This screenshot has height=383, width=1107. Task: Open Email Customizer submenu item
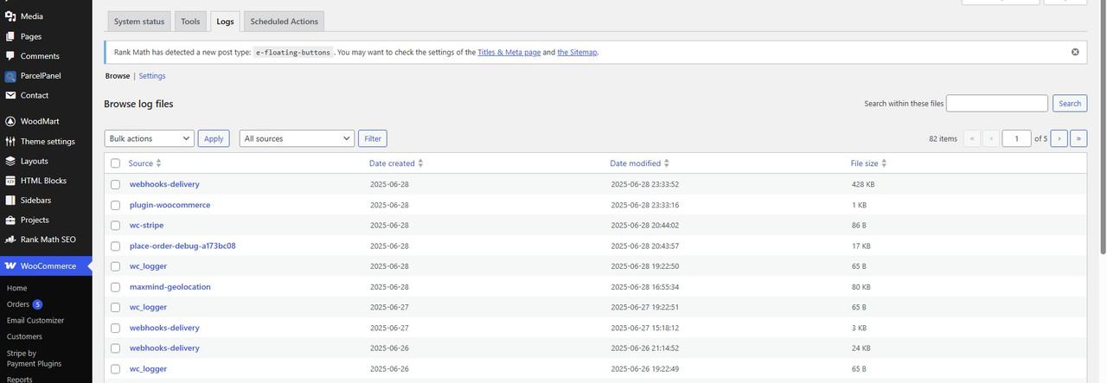tap(35, 321)
